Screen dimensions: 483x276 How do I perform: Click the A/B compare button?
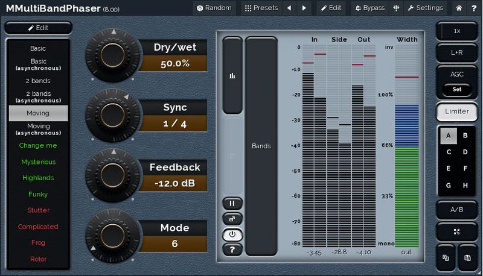click(x=457, y=210)
